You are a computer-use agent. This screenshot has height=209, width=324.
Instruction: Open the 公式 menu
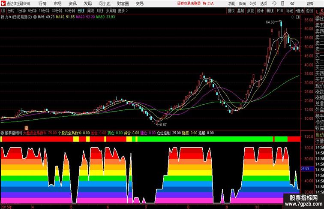pyautogui.click(x=253, y=3)
